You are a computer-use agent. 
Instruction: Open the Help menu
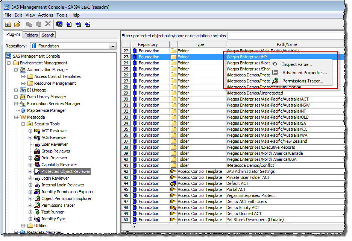[x=75, y=15]
